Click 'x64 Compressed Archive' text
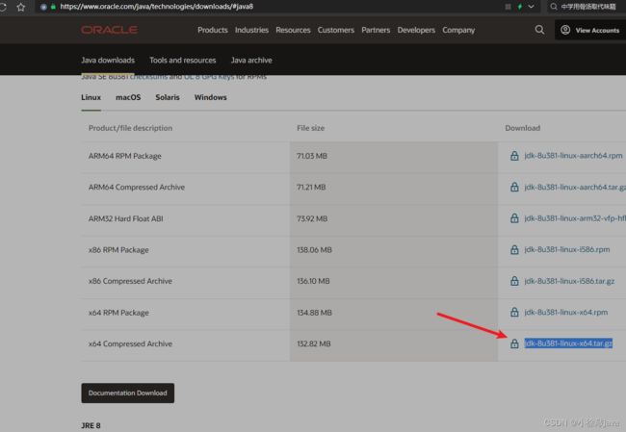 point(130,343)
